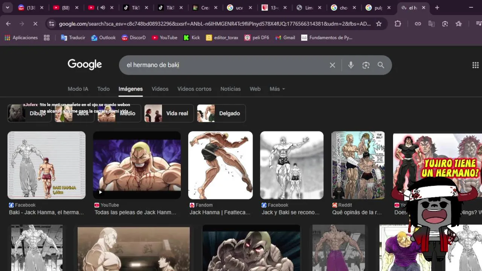Filter images by Medio chip
This screenshot has height=271, width=482.
tap(119, 113)
